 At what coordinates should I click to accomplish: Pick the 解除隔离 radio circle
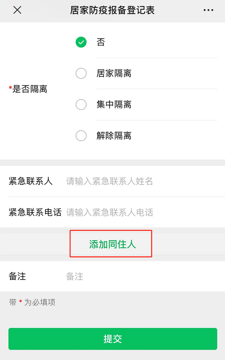81,136
